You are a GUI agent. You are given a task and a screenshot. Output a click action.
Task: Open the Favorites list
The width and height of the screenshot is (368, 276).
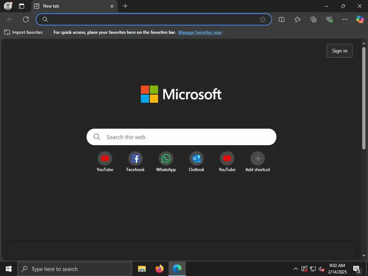[x=297, y=19]
